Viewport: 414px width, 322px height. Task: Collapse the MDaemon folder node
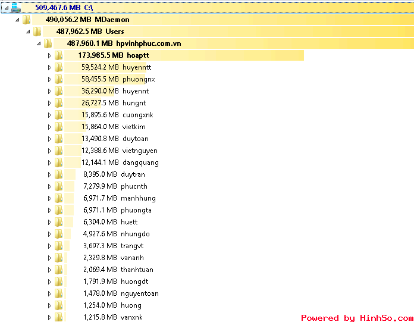17,20
